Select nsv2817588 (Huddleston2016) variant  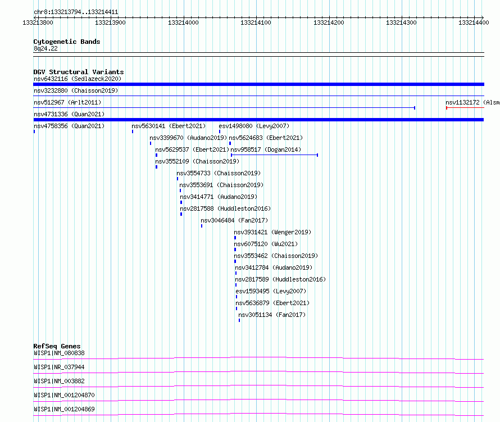[x=225, y=208]
